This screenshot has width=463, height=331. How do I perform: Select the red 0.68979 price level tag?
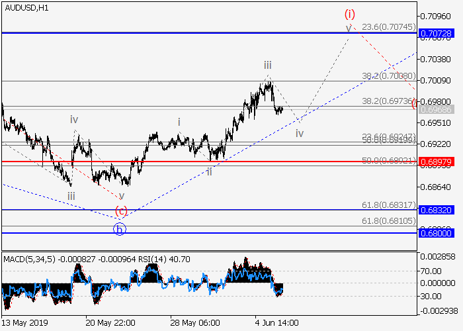(437, 162)
